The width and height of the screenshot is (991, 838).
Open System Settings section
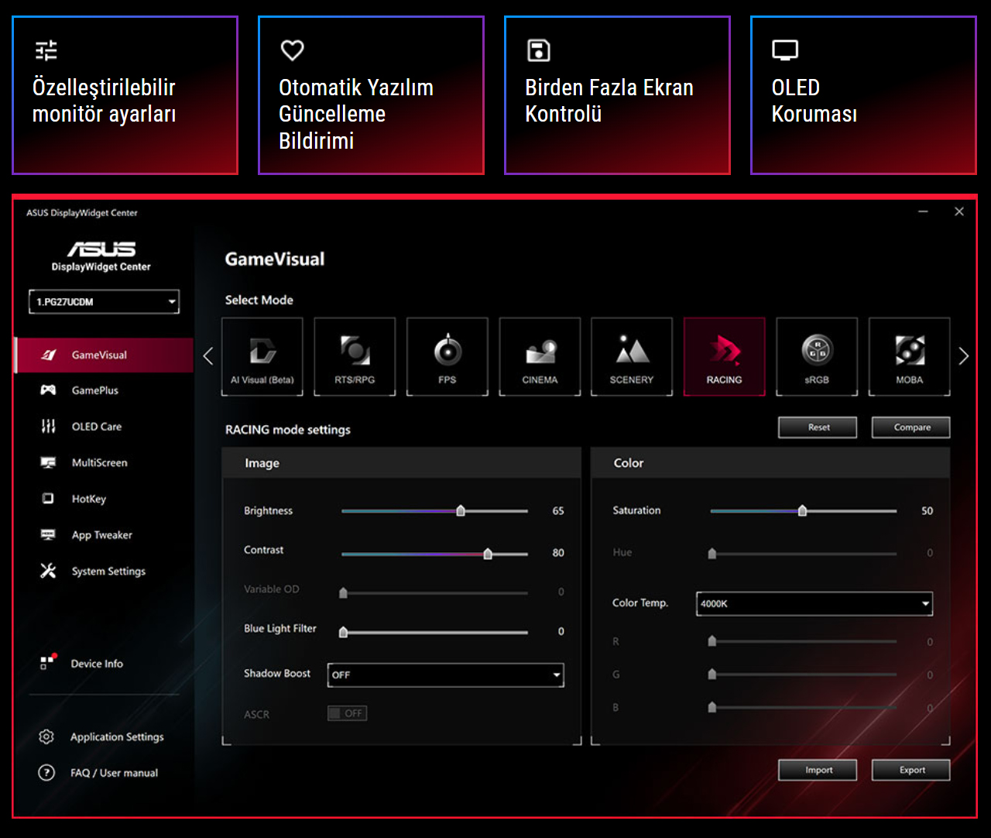[104, 571]
